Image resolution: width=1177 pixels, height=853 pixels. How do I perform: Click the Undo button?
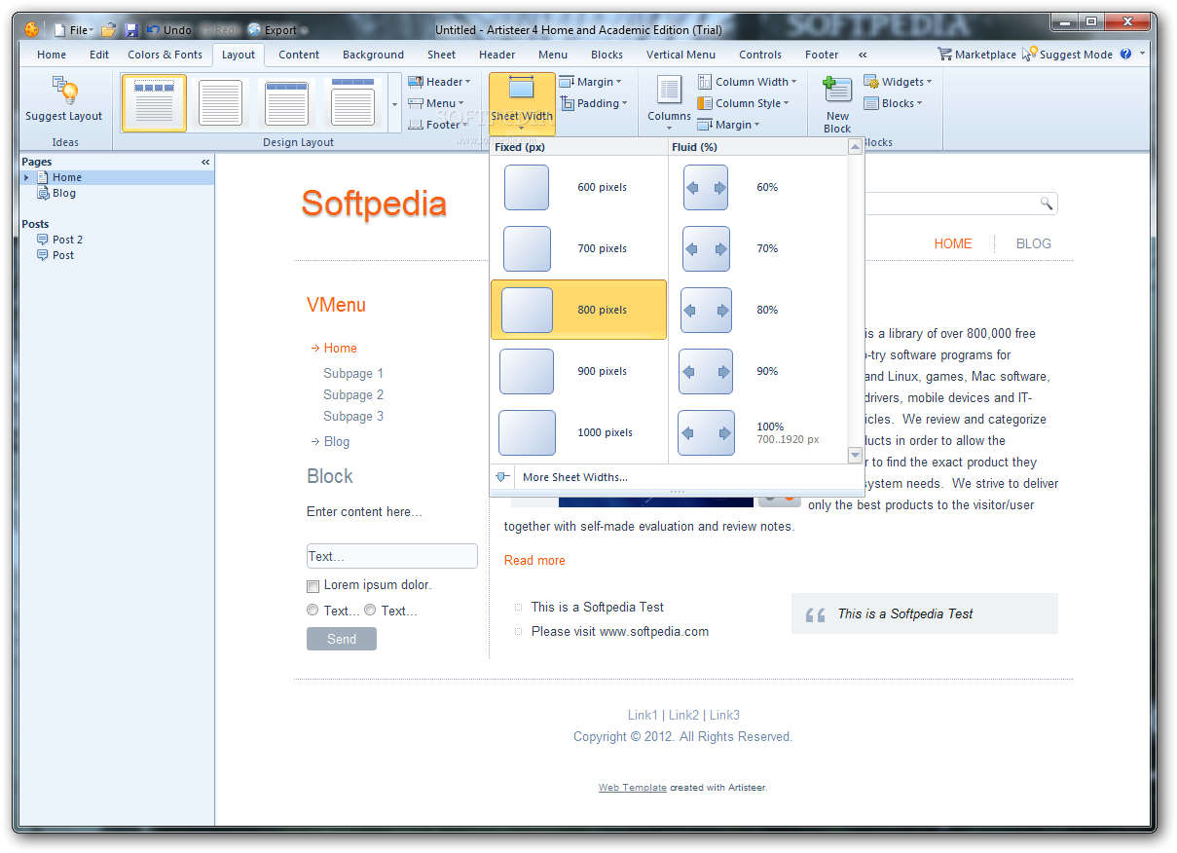[169, 30]
